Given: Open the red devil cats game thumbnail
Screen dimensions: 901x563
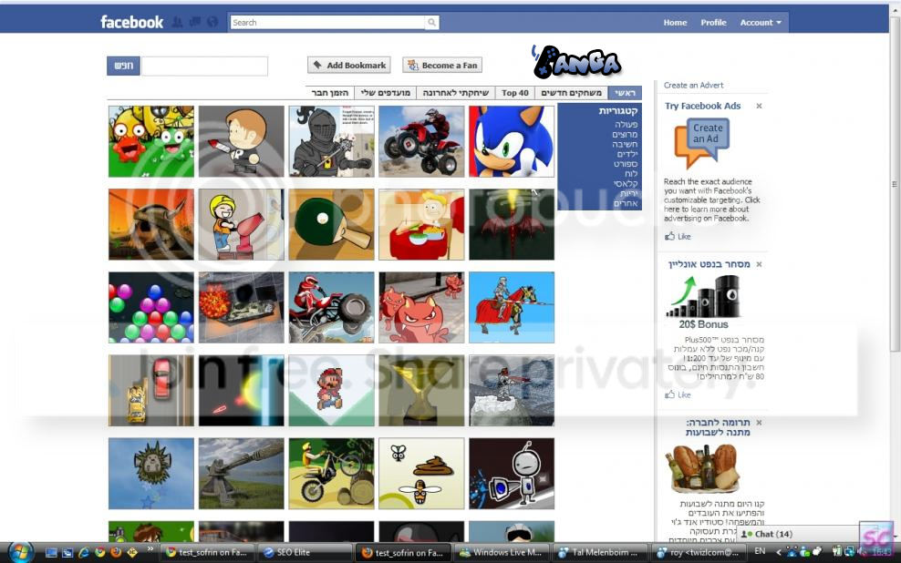Looking at the screenshot, I should pyautogui.click(x=421, y=308).
